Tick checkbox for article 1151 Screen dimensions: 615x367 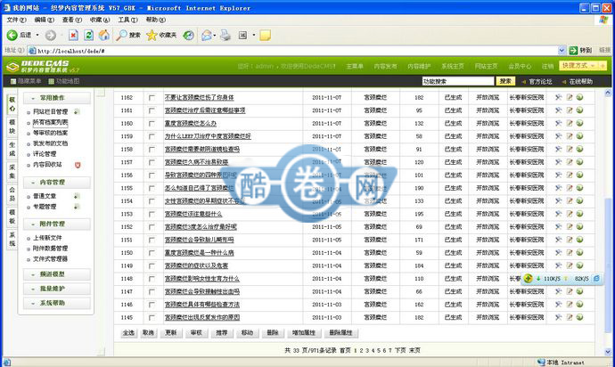[152, 240]
